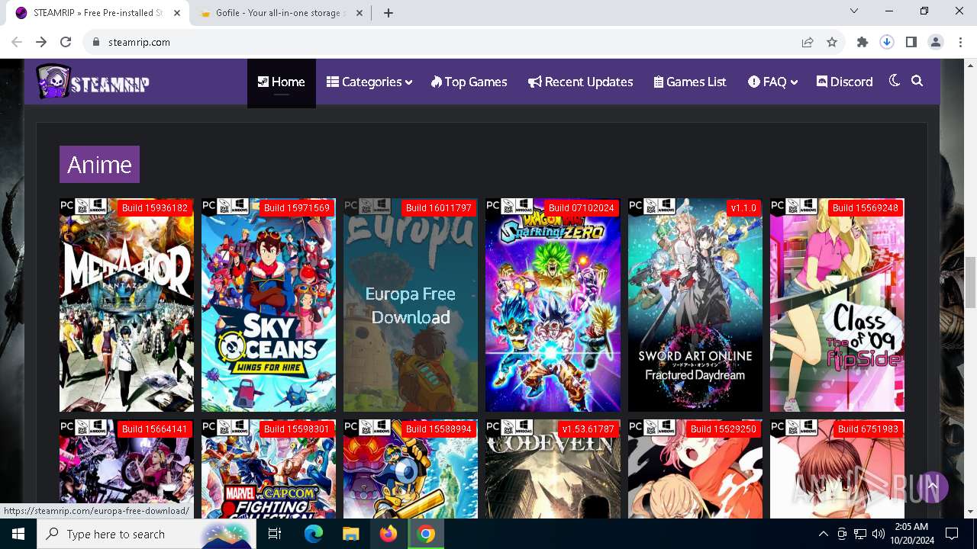The width and height of the screenshot is (977, 549).
Task: Click taskbar search box
Action: (146, 534)
